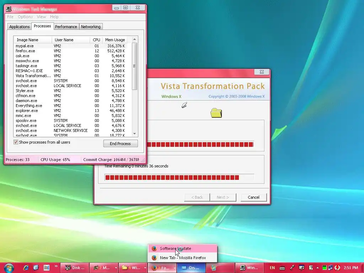The width and height of the screenshot is (364, 273).
Task: Switch to the Performance tab
Action: [x=66, y=26]
